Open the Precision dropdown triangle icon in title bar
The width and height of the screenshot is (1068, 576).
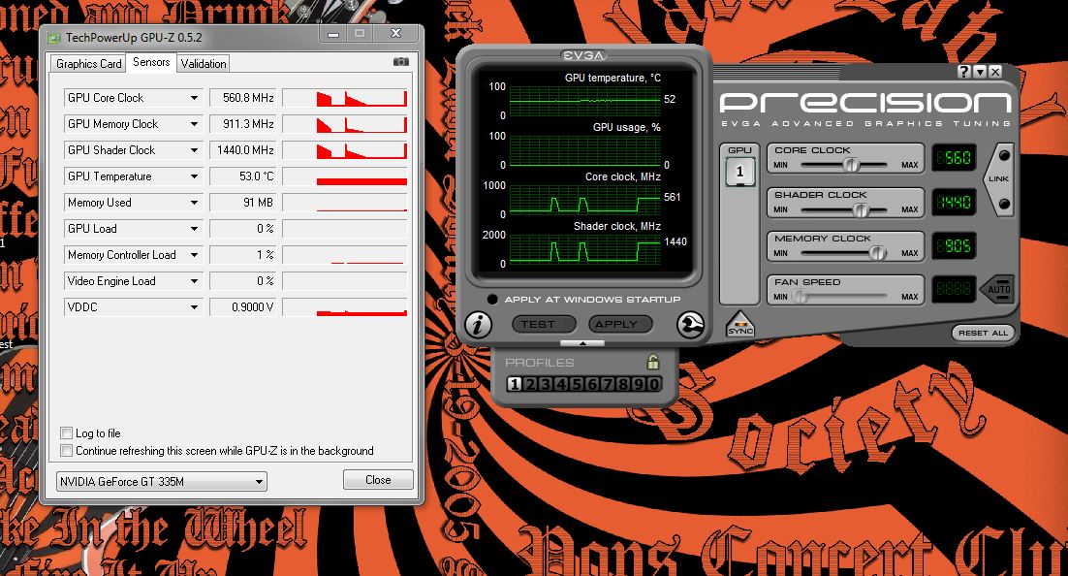tap(980, 72)
